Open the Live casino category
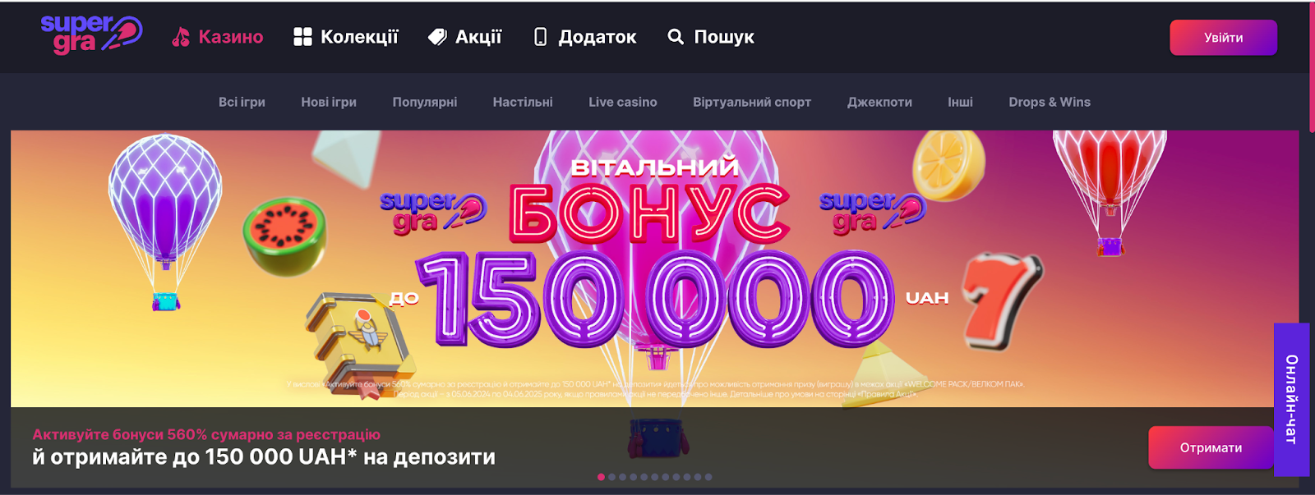The height and width of the screenshot is (495, 1315). (x=623, y=102)
